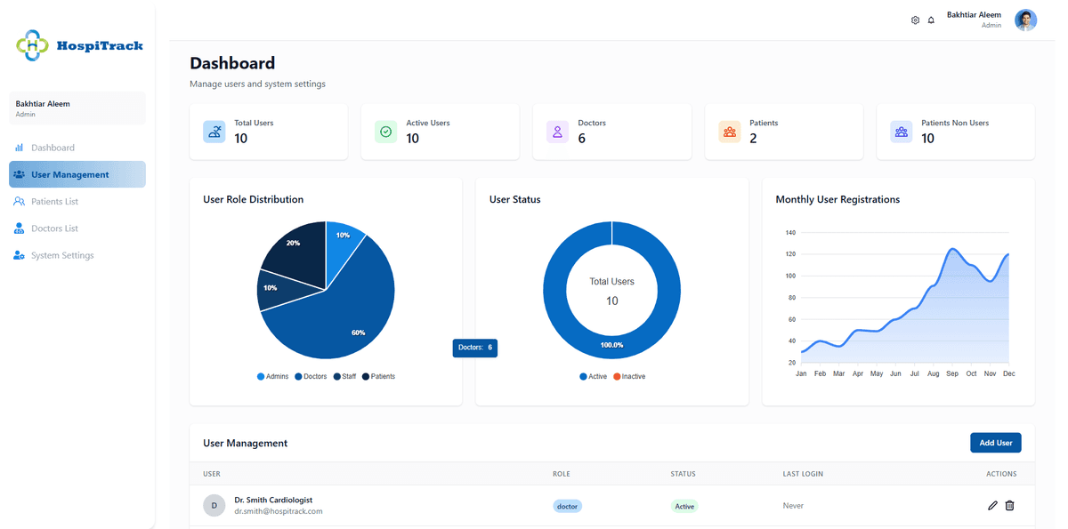
Task: Click the Active Users checkmark icon
Action: pyautogui.click(x=385, y=132)
